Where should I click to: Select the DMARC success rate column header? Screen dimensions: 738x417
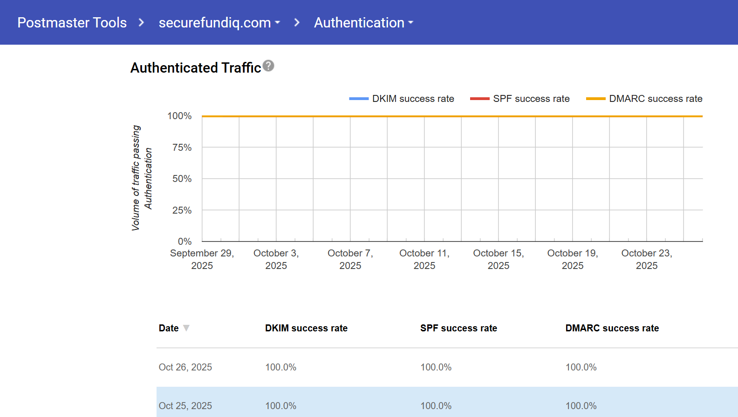612,328
